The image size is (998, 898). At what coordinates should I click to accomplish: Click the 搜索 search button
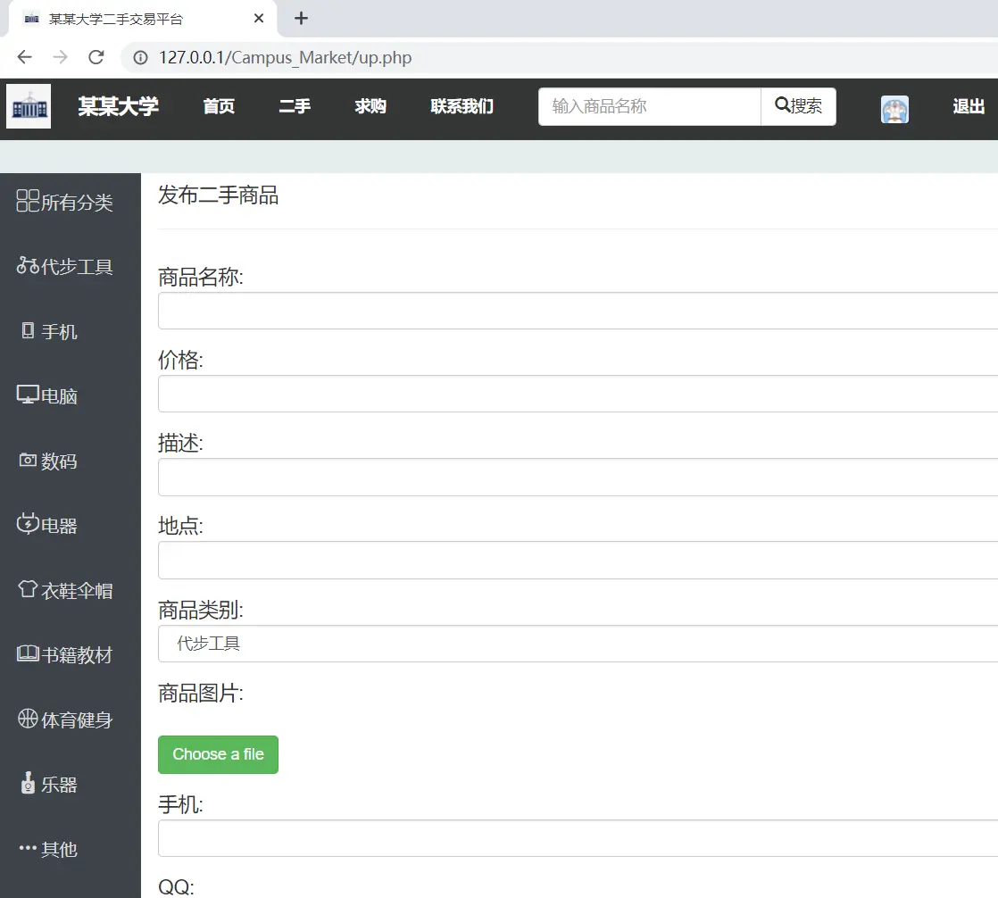pyautogui.click(x=798, y=106)
